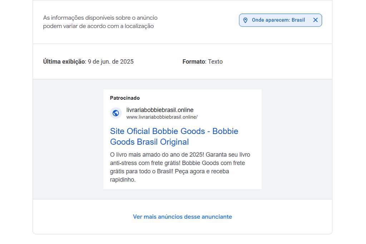366x244 pixels.
Task: Click the date "9 de jun. de 2025"
Action: [x=111, y=61]
